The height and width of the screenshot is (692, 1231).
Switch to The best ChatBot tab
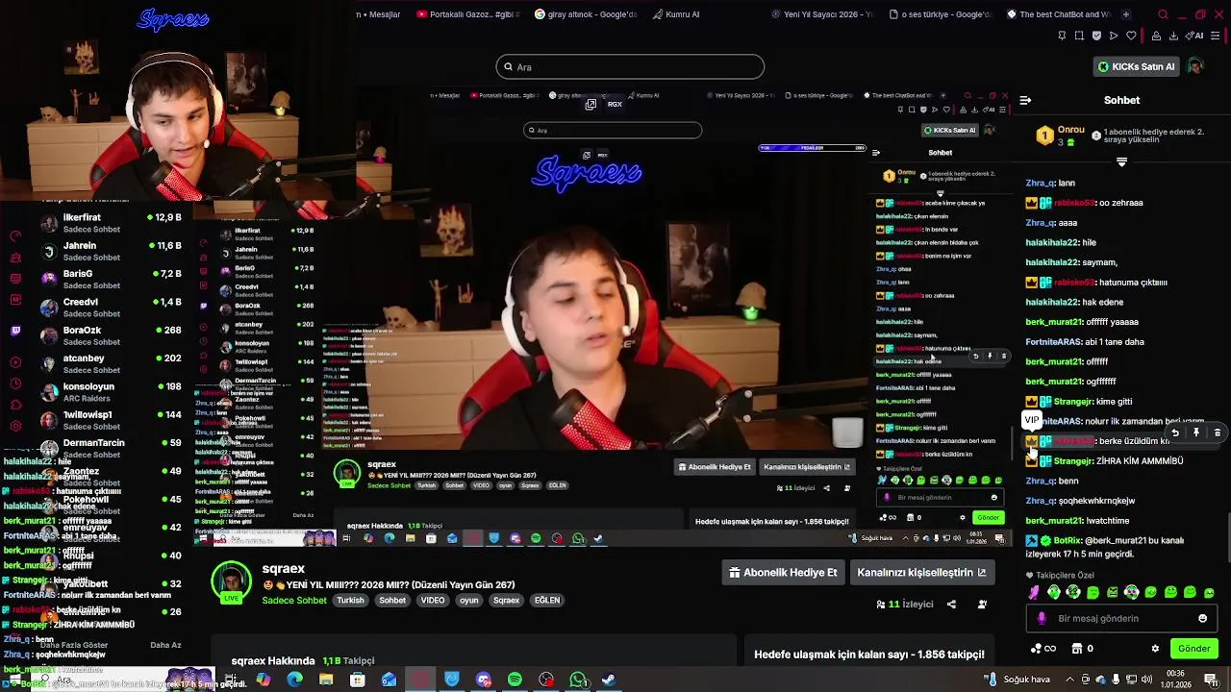(1059, 14)
